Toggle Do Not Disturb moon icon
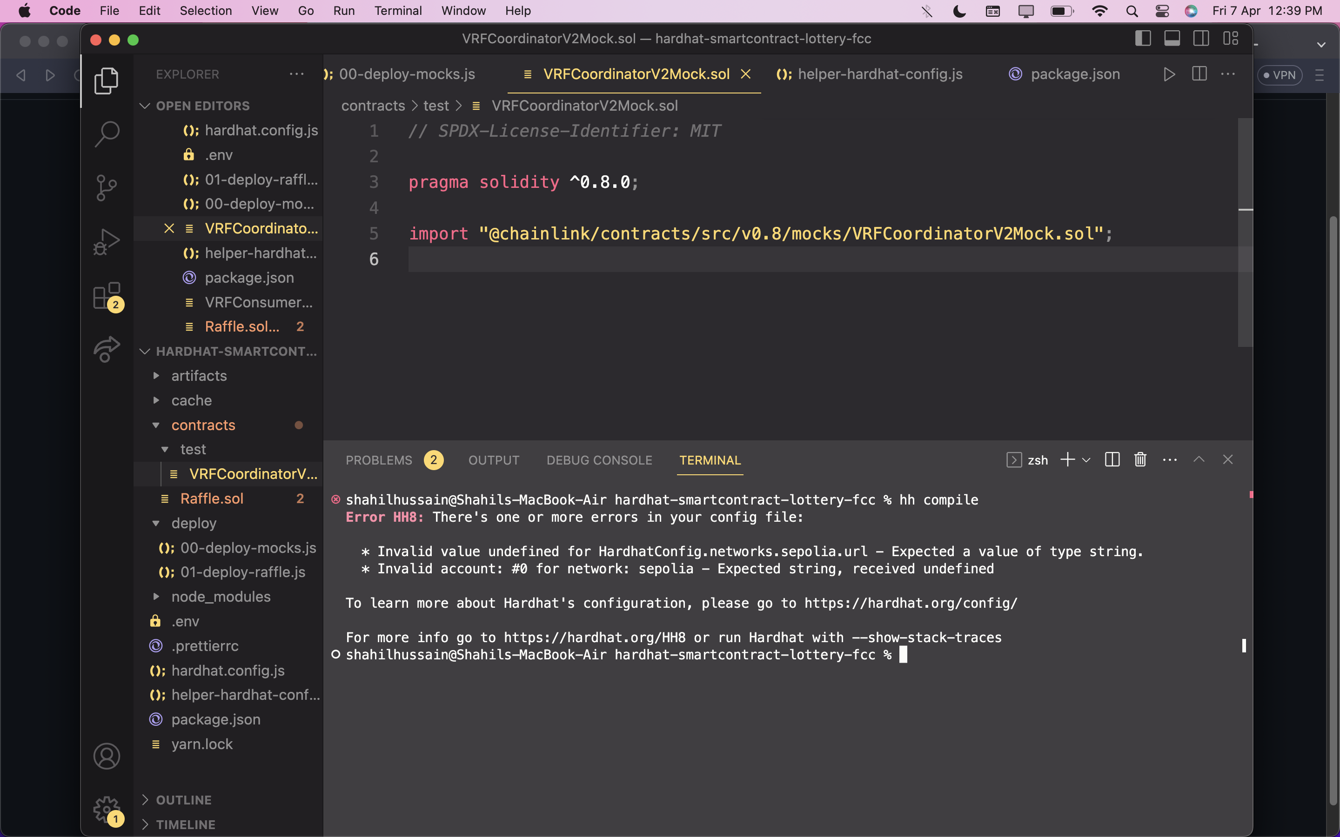The image size is (1340, 837). pos(959,11)
